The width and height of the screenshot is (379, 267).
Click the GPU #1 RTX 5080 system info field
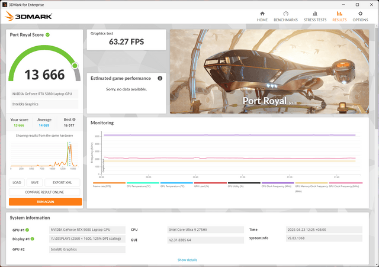click(87, 230)
